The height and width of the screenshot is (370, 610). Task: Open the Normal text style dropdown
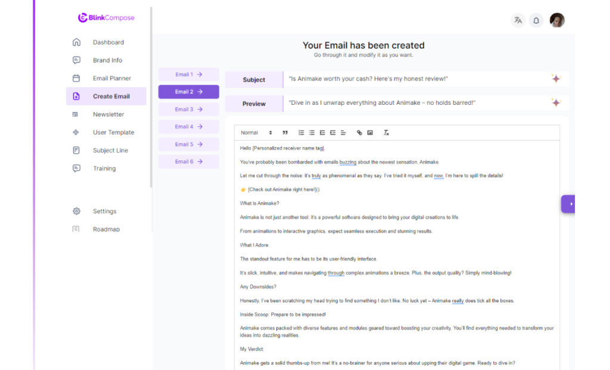coord(256,133)
